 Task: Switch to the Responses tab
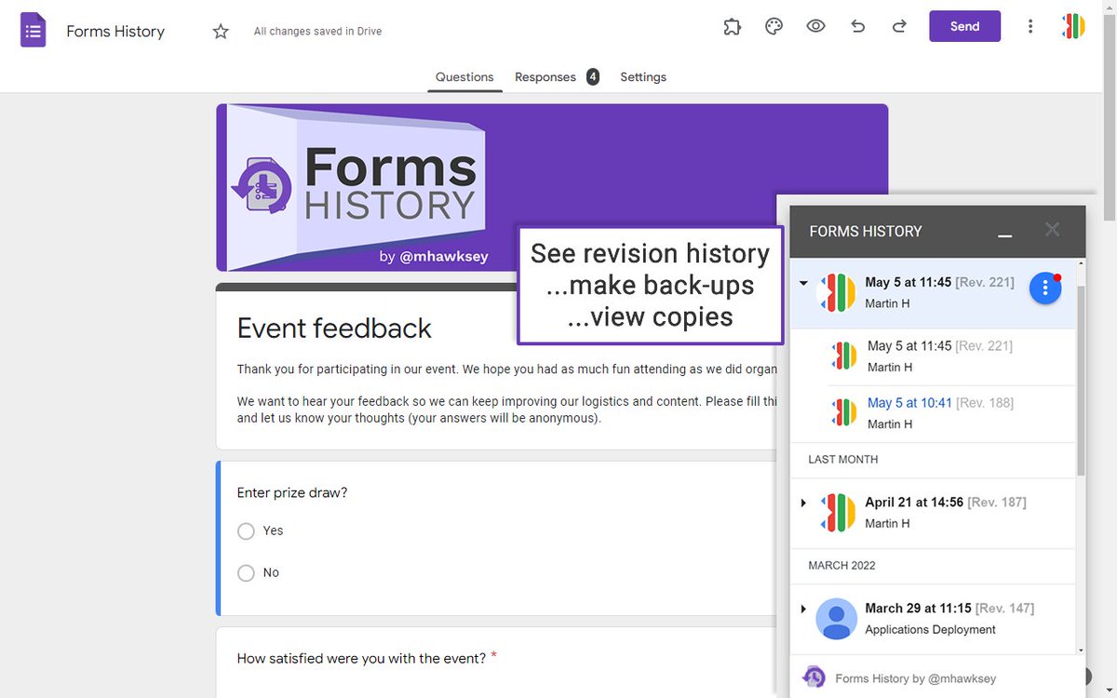click(x=545, y=77)
